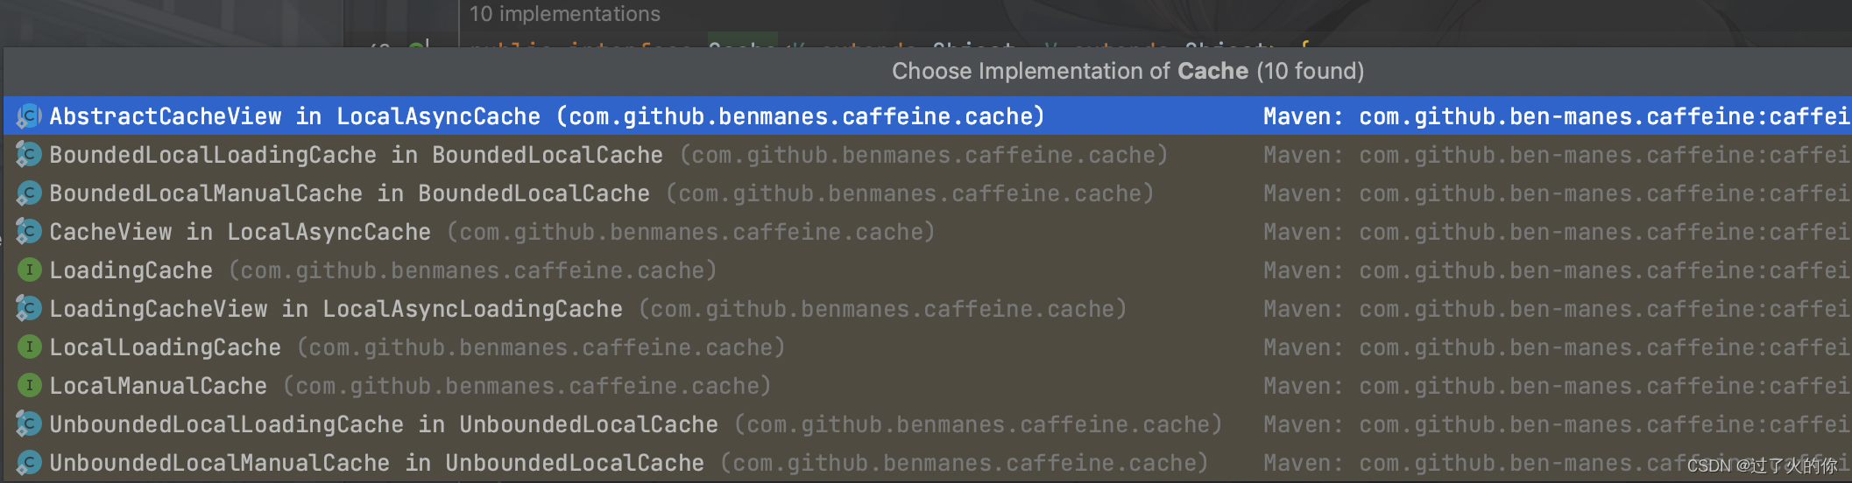Click the UnboundedLocalManualCache class icon

(29, 463)
